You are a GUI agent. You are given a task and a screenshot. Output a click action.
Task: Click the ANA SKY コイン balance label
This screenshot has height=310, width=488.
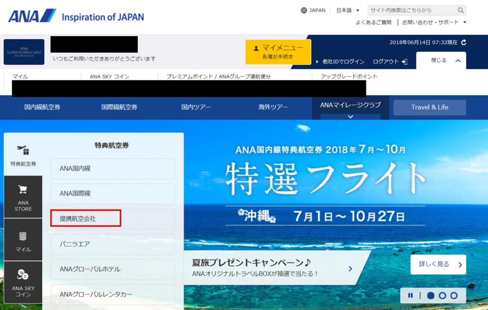point(109,77)
